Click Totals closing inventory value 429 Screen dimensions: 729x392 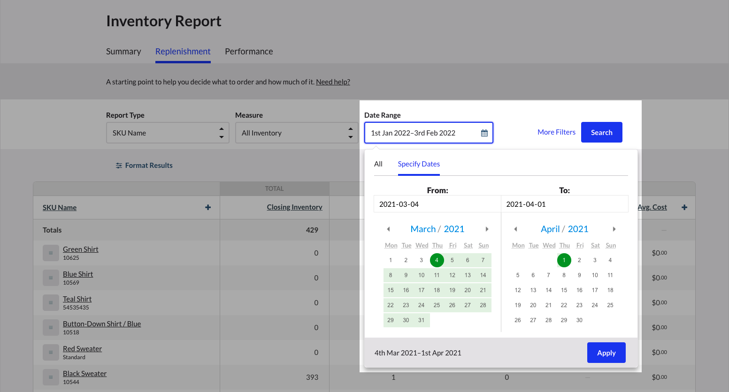312,230
